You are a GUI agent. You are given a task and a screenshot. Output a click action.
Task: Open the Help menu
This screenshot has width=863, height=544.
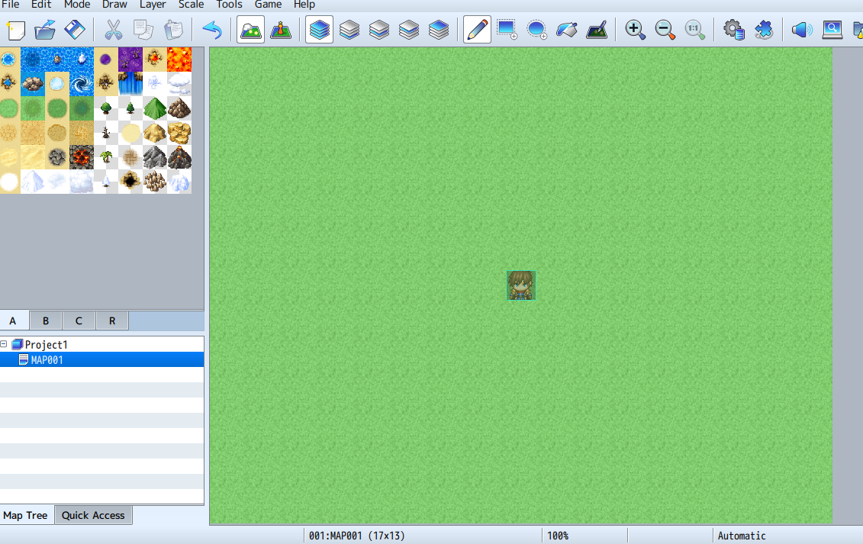304,5
